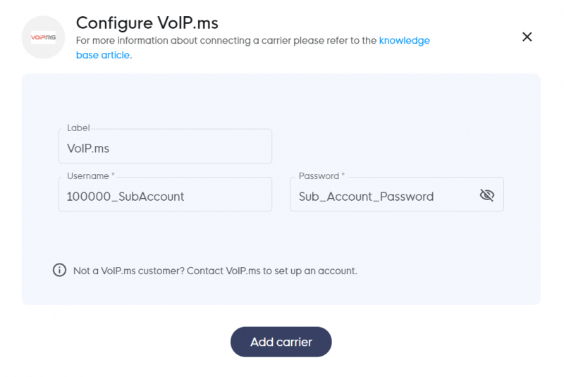Screen dimensions: 564x377
Task: Click the floating "Password *" caption
Action: (321, 175)
